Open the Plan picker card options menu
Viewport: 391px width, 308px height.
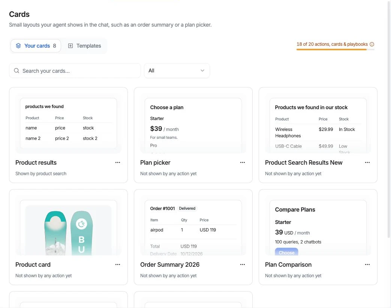(x=243, y=162)
